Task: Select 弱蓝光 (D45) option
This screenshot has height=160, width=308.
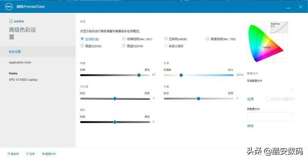Action: click(124, 46)
